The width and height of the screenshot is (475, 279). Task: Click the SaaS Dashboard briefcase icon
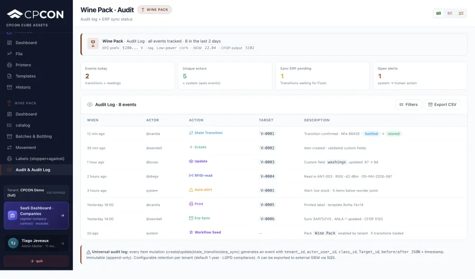tap(13, 215)
